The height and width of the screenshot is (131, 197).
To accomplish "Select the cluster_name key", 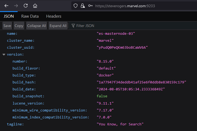I will click(21, 41).
